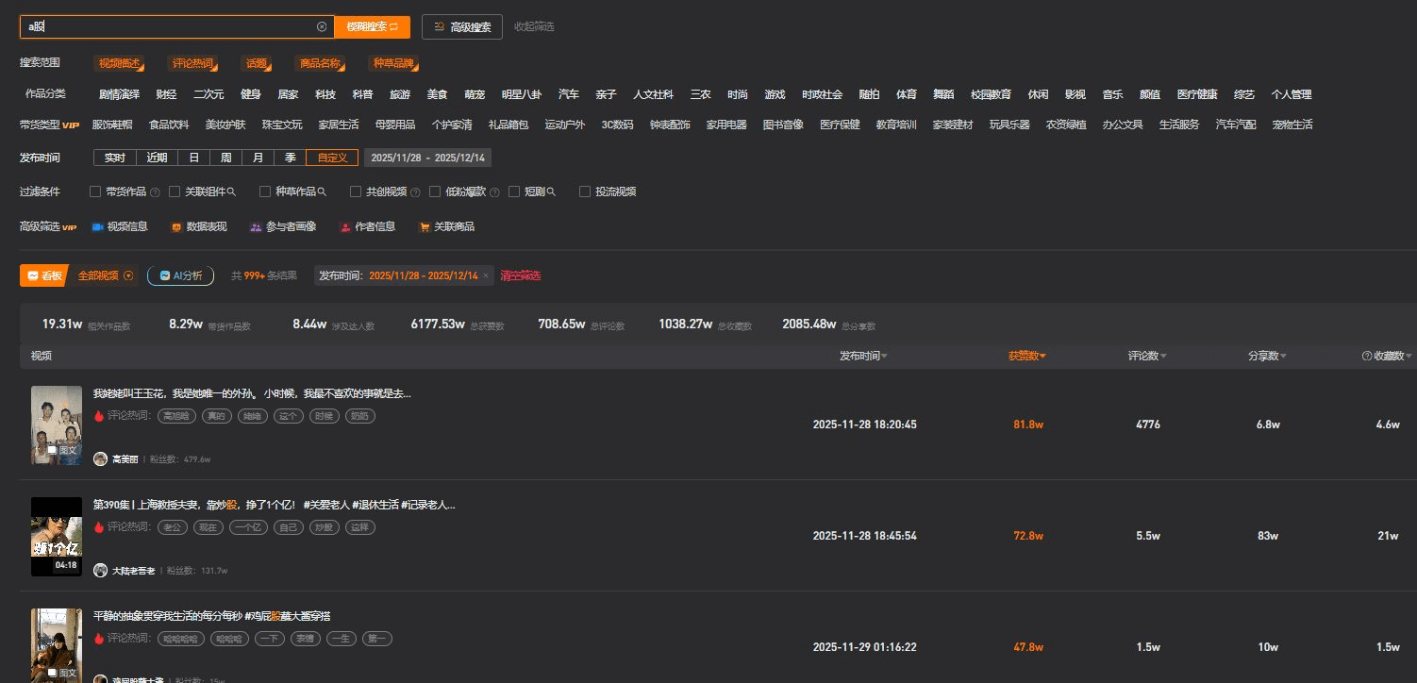The width and height of the screenshot is (1417, 683).
Task: Tick the 关联组件 checkbox
Action: (x=175, y=192)
